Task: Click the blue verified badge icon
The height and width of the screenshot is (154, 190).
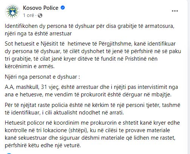Action: point(63,8)
